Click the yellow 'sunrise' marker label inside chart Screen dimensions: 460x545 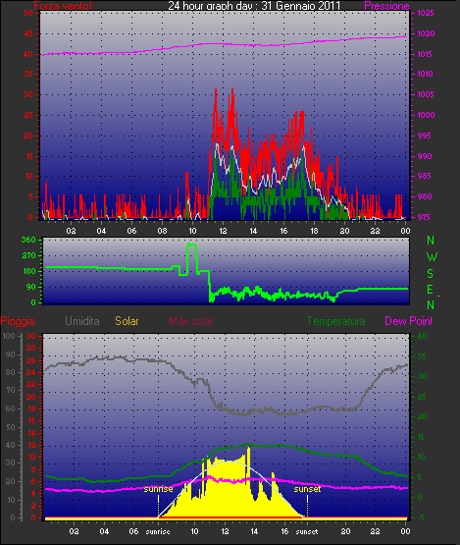[x=158, y=489]
